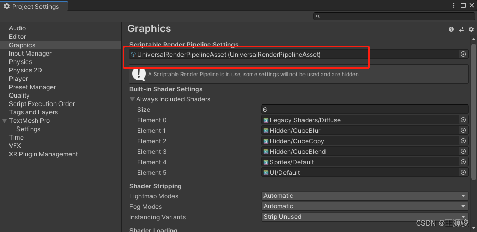Click the object picker for Hidden/CubeCopy
Screen dimensions: 477x232
tap(463, 141)
